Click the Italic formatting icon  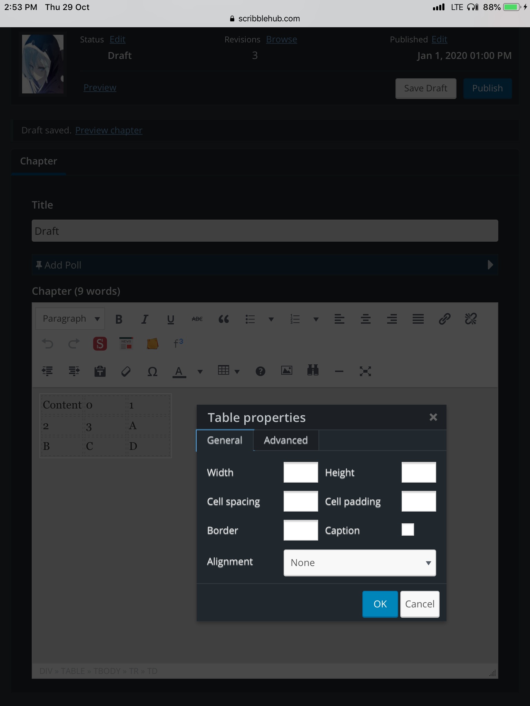pos(145,319)
